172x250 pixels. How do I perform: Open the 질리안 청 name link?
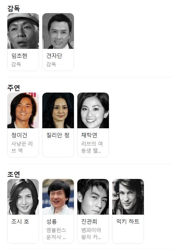pos(58,135)
